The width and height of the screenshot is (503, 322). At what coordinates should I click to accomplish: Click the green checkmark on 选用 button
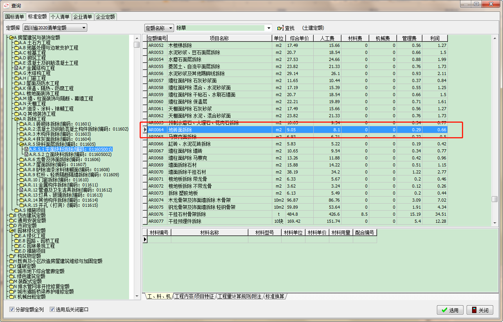(x=444, y=310)
